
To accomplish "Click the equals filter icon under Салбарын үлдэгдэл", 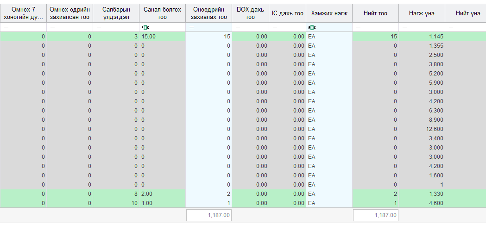I will pyautogui.click(x=99, y=28).
